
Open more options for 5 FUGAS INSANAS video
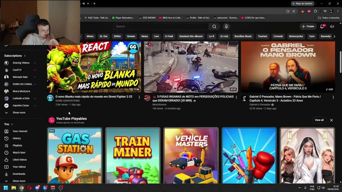pyautogui.click(x=236, y=97)
